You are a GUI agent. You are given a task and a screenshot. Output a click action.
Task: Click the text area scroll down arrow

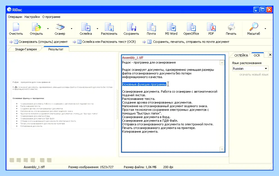point(222,149)
